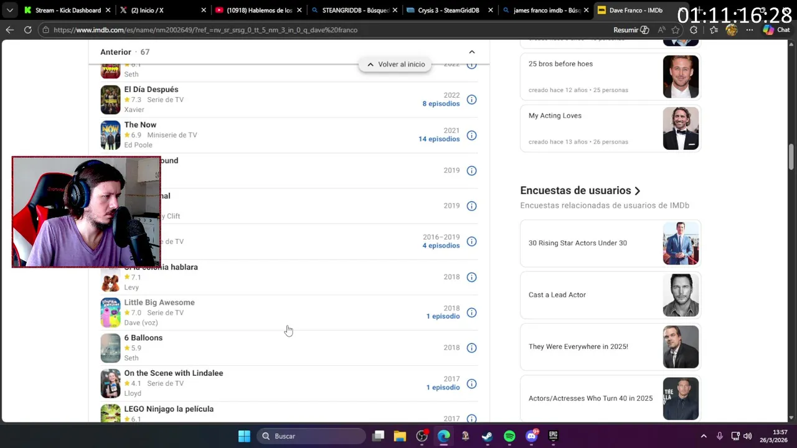Open browser profile avatar
797x448 pixels.
pos(732,30)
